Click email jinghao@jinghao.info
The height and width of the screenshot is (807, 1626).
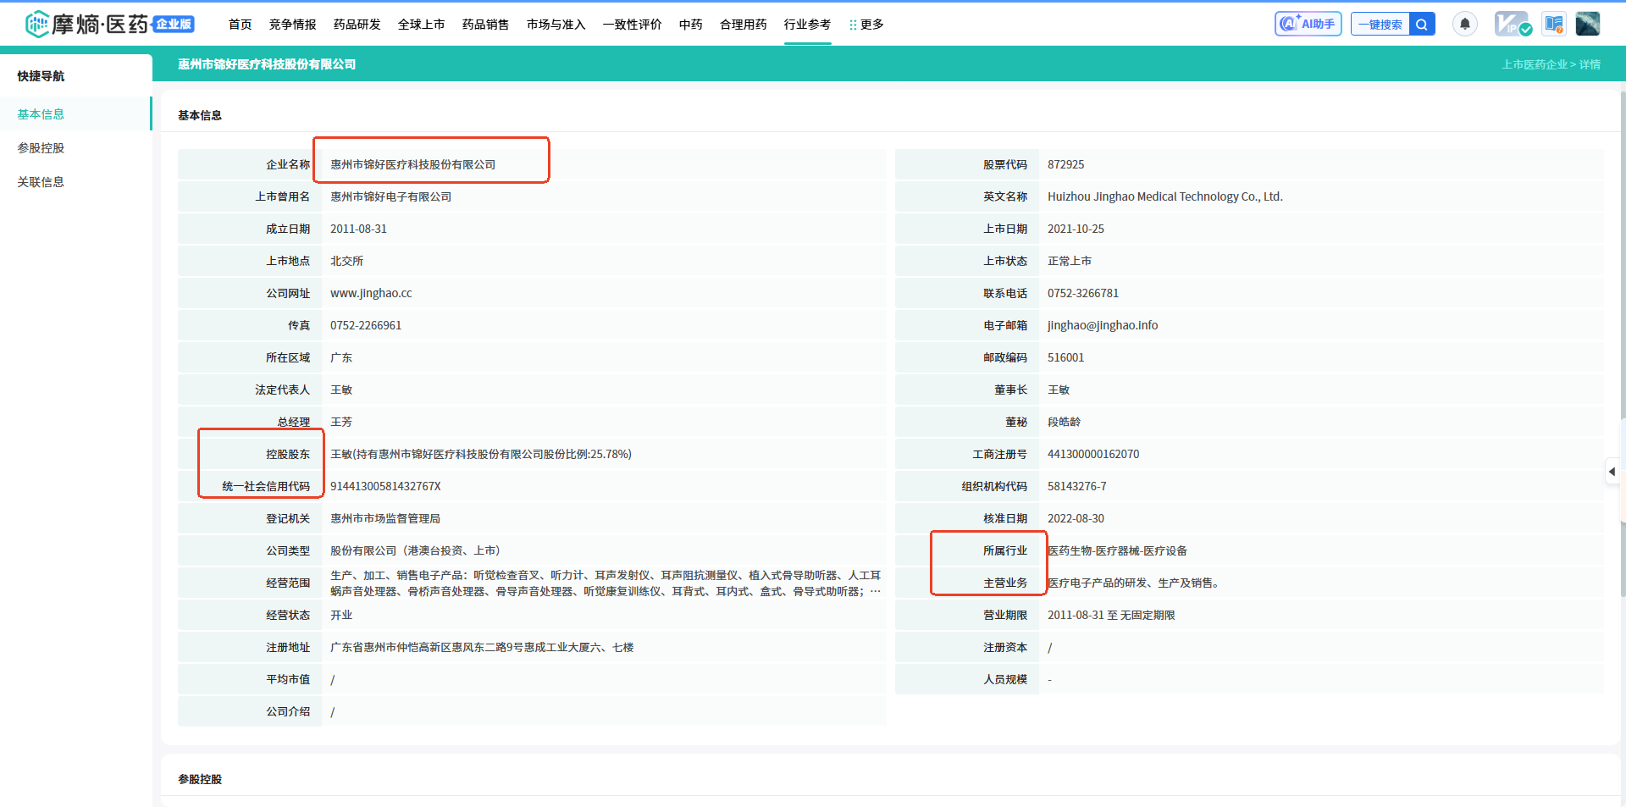[x=1103, y=325]
